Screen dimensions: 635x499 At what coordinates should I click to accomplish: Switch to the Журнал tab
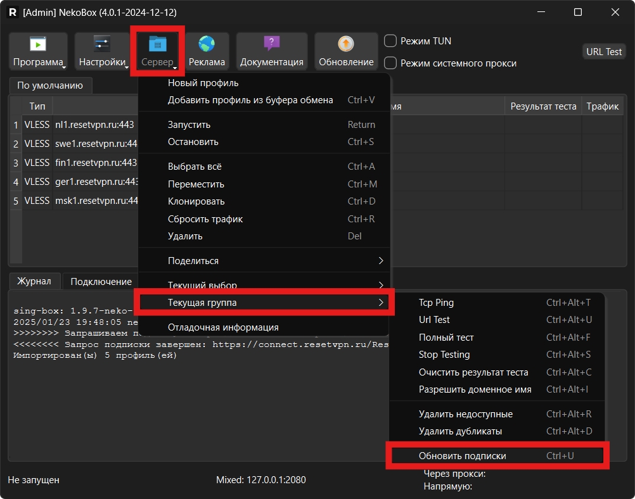[x=35, y=282]
